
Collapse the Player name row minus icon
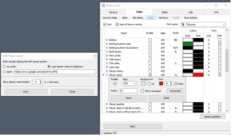click(107, 75)
